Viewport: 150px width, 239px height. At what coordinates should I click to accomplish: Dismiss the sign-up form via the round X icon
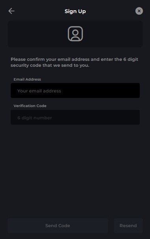click(x=139, y=11)
